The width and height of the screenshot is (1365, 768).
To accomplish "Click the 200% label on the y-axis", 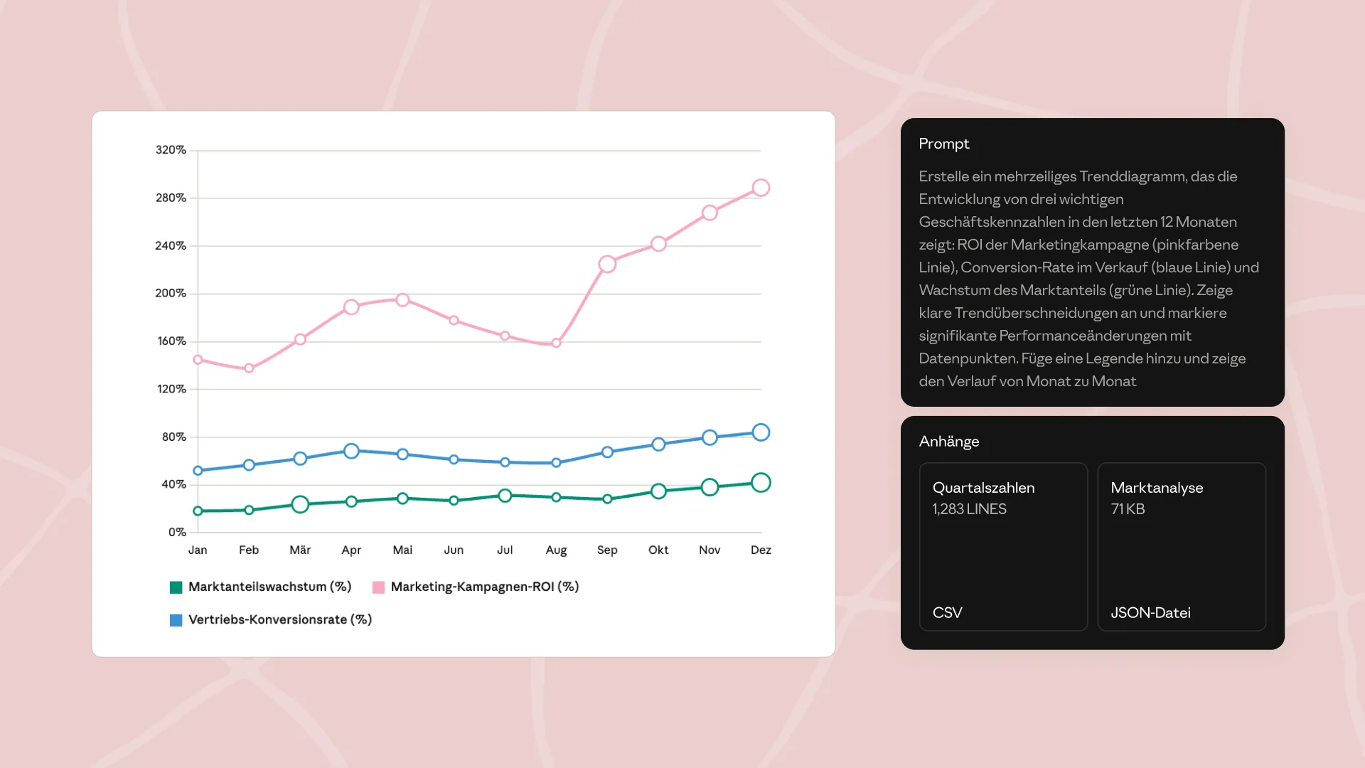I will point(171,293).
